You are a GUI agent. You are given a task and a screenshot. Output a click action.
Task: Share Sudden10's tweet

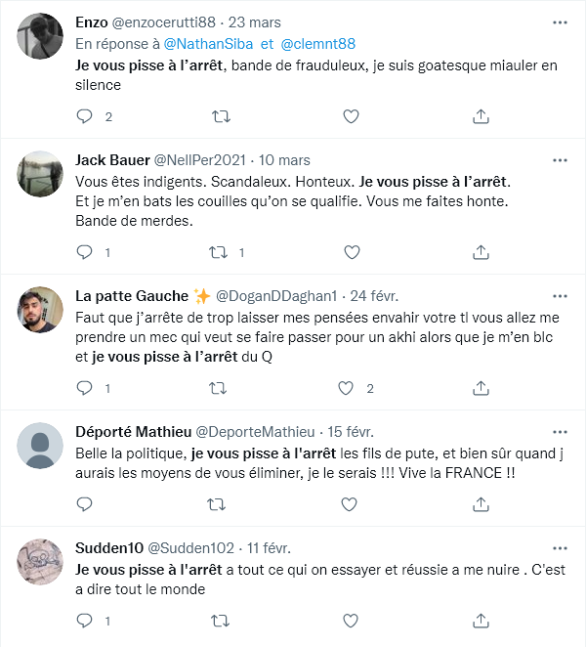[481, 620]
